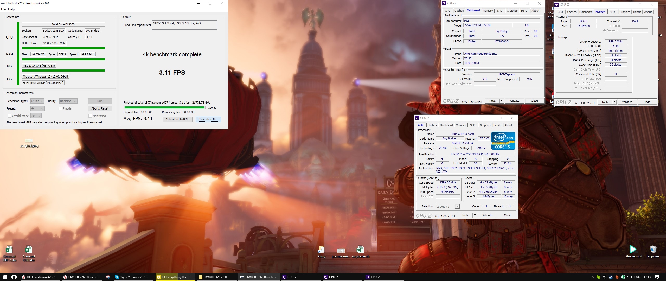The width and height of the screenshot is (666, 281).
Task: Click Validate in CPU-Z Mainboard window
Action: click(514, 101)
